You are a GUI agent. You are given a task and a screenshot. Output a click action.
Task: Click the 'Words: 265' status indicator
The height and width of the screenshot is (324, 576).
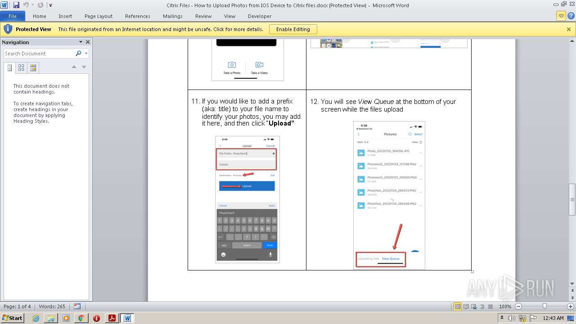[52, 306]
